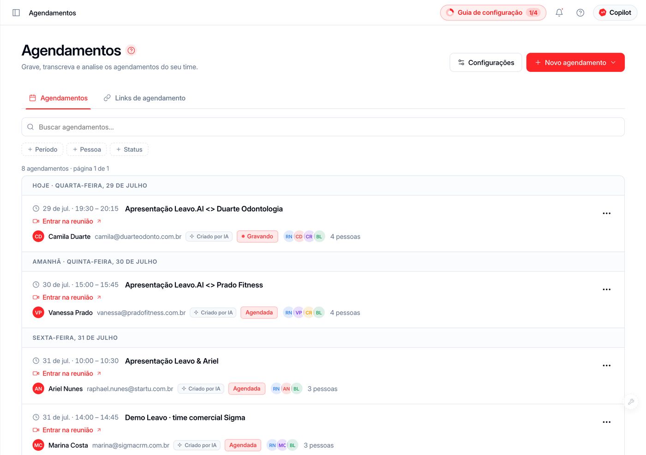
Task: Open more options for Leavo & Ariel meeting
Action: (607, 366)
